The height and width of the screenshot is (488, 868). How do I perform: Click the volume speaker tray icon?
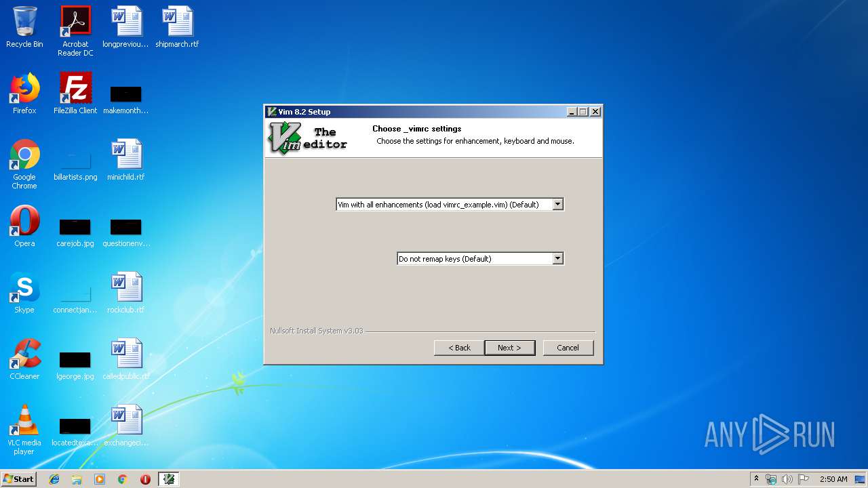pyautogui.click(x=787, y=479)
